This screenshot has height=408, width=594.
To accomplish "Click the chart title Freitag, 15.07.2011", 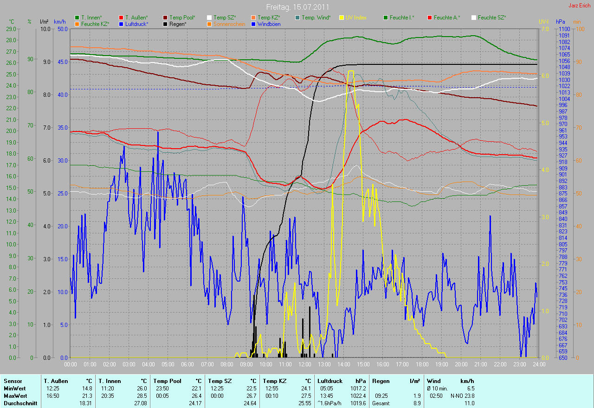I will coord(297,7).
